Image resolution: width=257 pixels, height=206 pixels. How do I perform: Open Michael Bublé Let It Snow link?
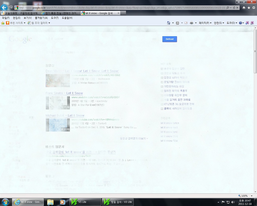[65, 115]
